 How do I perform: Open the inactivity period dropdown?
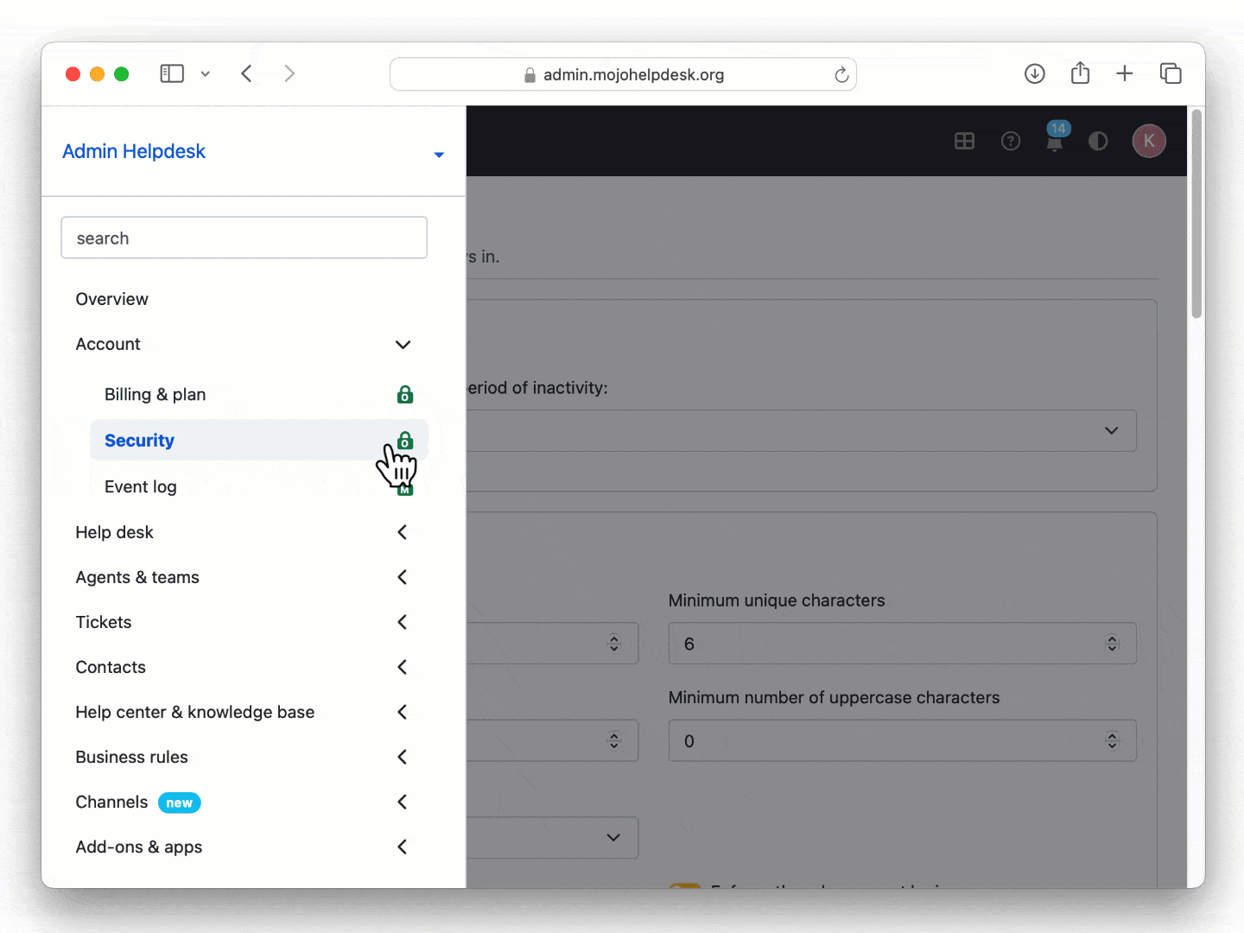1111,430
